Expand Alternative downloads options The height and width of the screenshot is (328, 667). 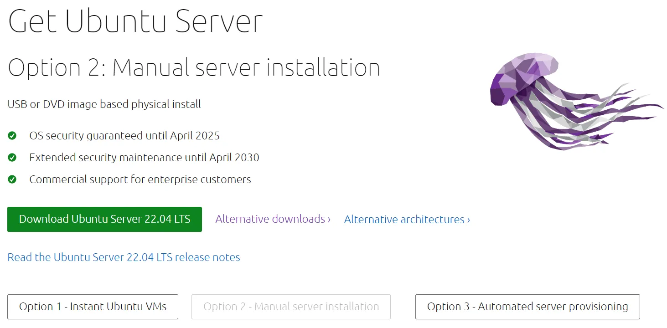[x=271, y=220]
